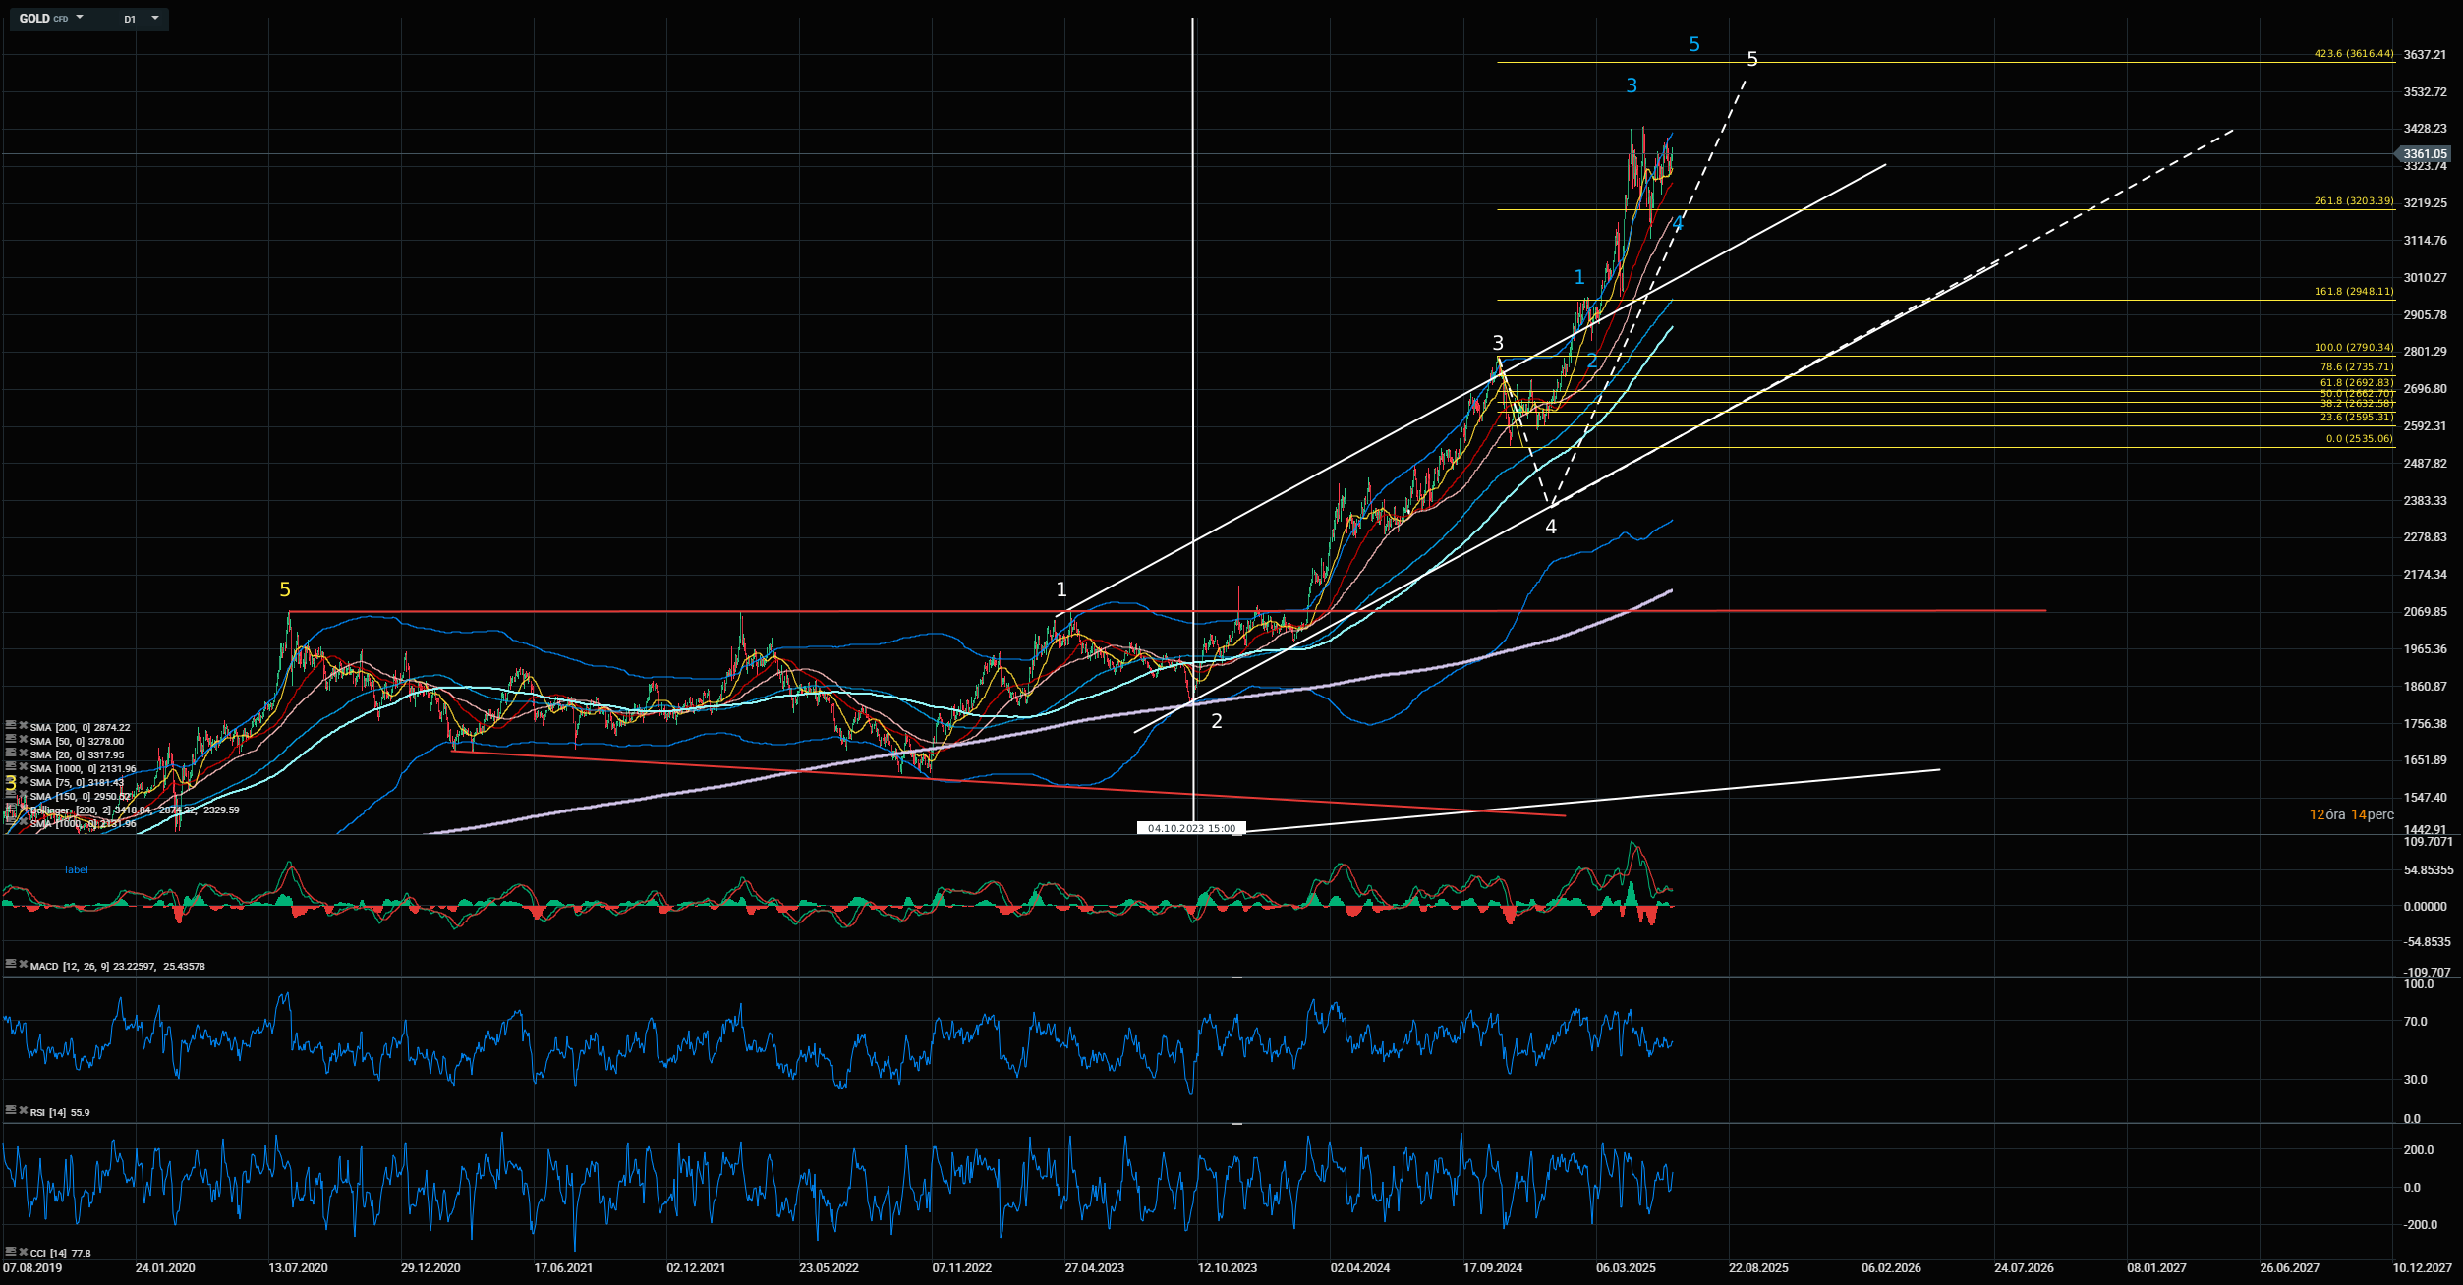Remove the RSI [14] indicator
Viewport: 2463px width, 1285px height.
(23, 1111)
